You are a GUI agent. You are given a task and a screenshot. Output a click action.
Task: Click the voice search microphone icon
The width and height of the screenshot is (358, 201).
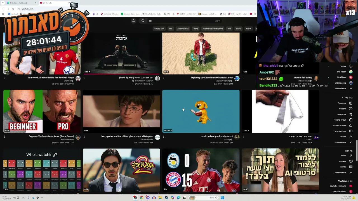pos(133,21)
